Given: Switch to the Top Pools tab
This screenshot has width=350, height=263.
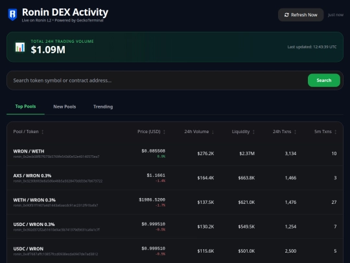Looking at the screenshot, I should coord(25,106).
